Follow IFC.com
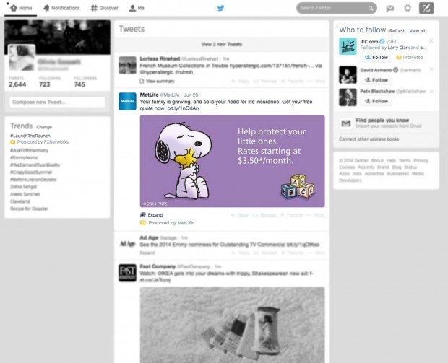This screenshot has width=448, height=363. pyautogui.click(x=376, y=57)
